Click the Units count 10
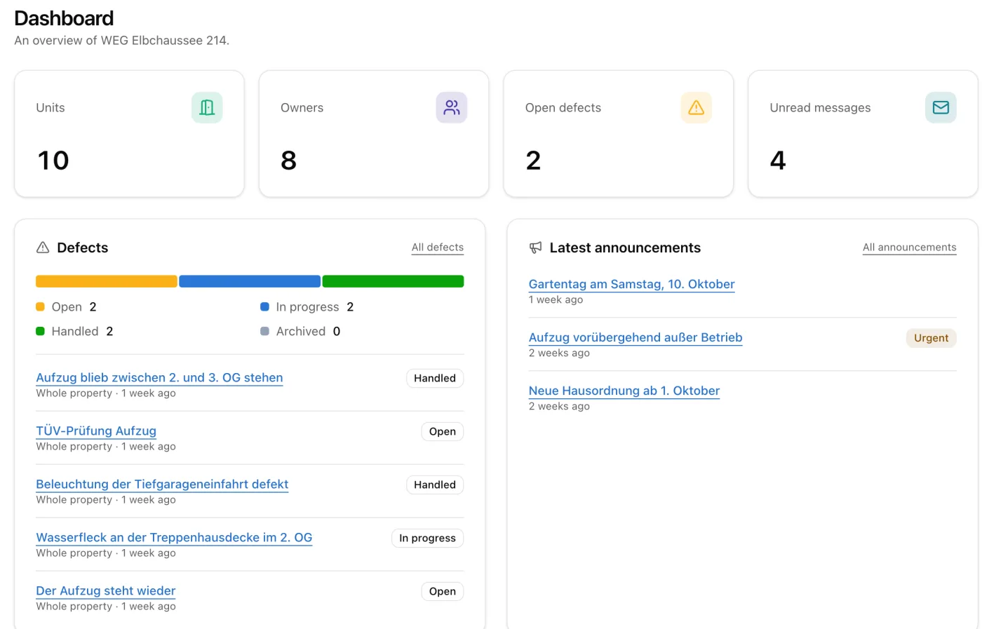This screenshot has height=629, width=982. pos(53,161)
